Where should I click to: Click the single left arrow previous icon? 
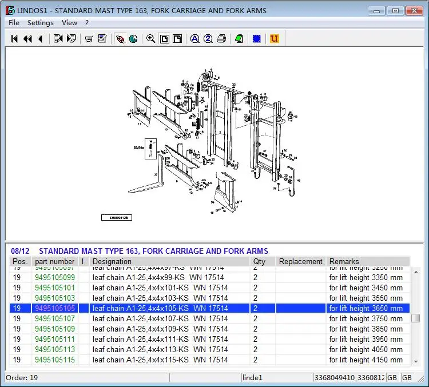(x=39, y=39)
